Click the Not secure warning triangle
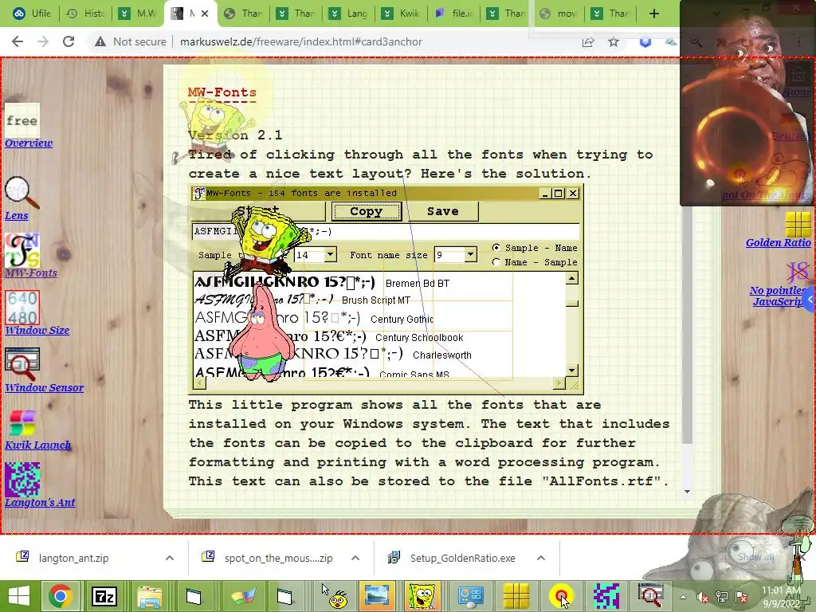The width and height of the screenshot is (816, 612). pos(100,41)
